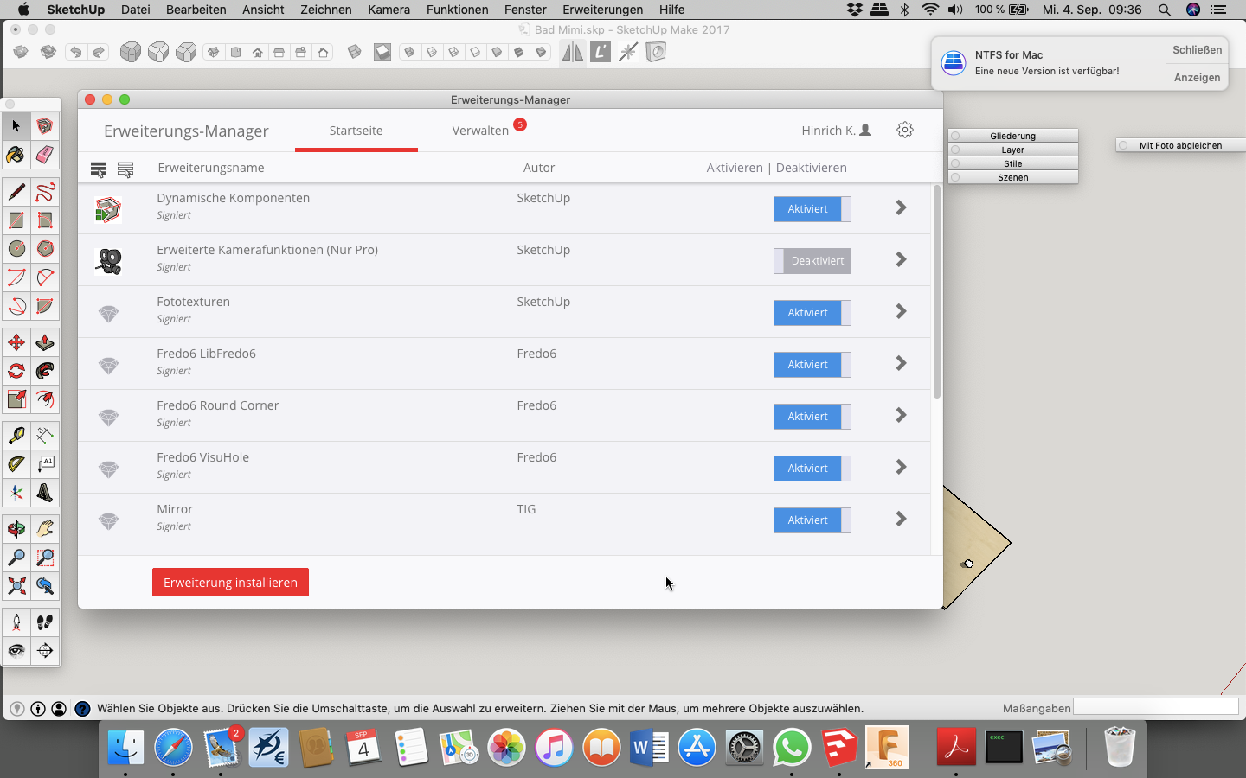Switch to the Verwalten tab
The height and width of the screenshot is (778, 1246).
[x=480, y=131]
